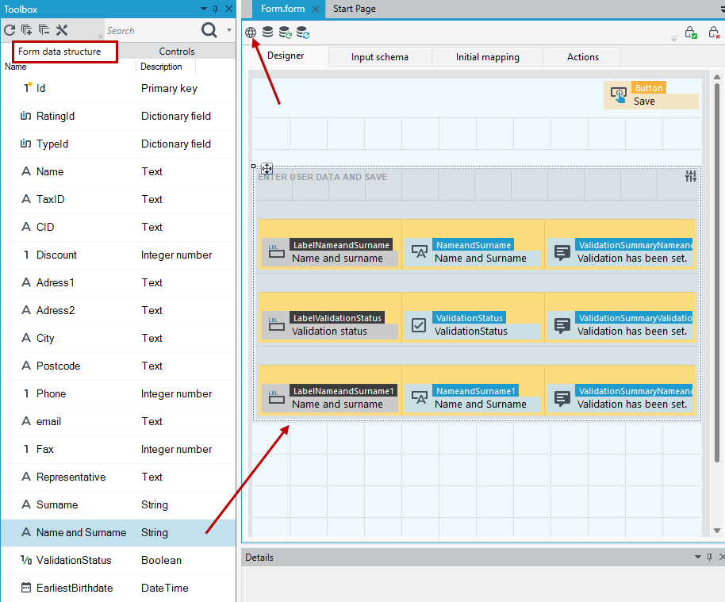
Task: Switch to the Form data structure tab
Action: [x=59, y=52]
